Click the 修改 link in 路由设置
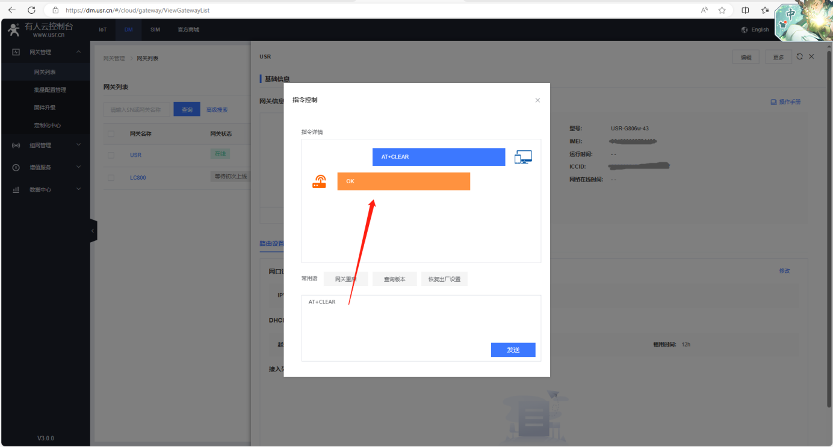The image size is (833, 447). pos(784,271)
